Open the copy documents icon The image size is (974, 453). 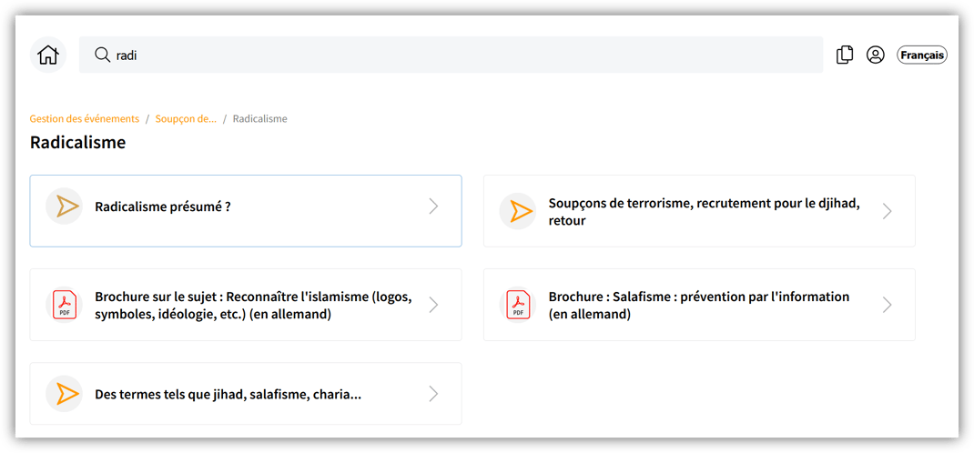845,55
